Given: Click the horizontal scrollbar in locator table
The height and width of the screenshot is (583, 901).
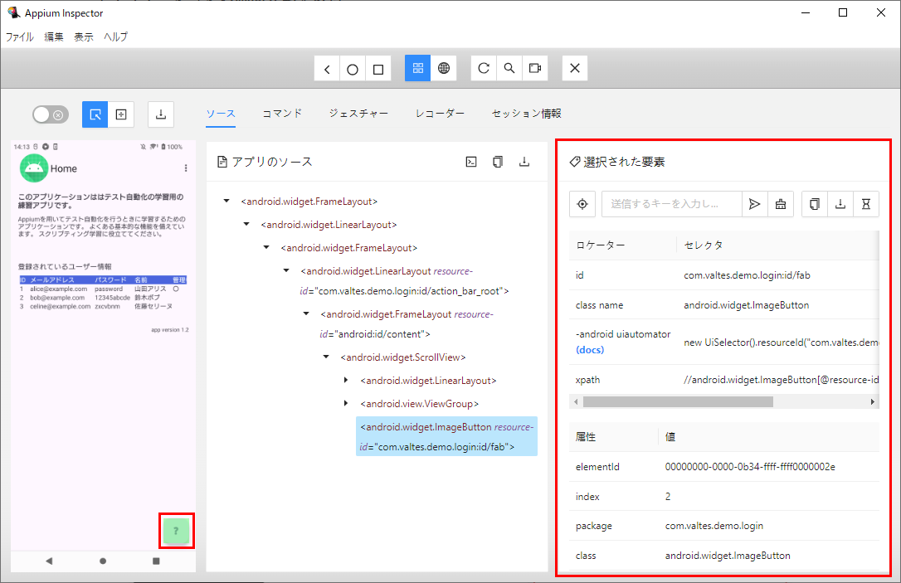Looking at the screenshot, I should coord(677,401).
